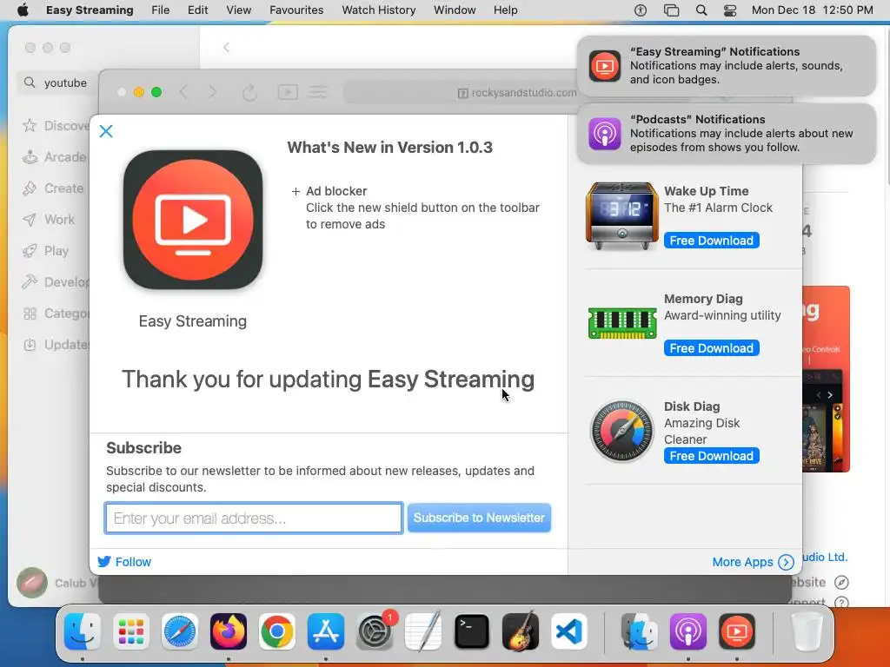Click the Podcasts icon in notification
The image size is (890, 667).
point(605,134)
